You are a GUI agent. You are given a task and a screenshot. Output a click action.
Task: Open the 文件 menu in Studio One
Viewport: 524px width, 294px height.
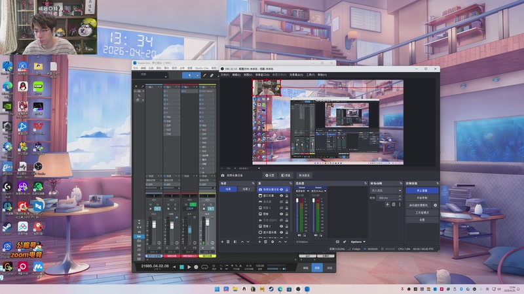pyautogui.click(x=136, y=68)
